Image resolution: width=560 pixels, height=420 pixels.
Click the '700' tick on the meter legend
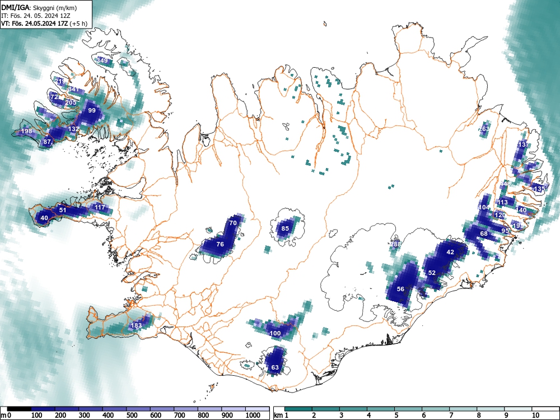[179, 416]
